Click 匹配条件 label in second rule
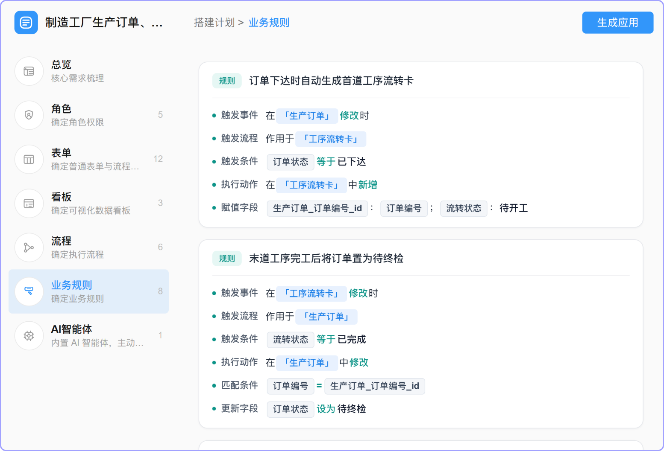This screenshot has width=664, height=451. (239, 385)
